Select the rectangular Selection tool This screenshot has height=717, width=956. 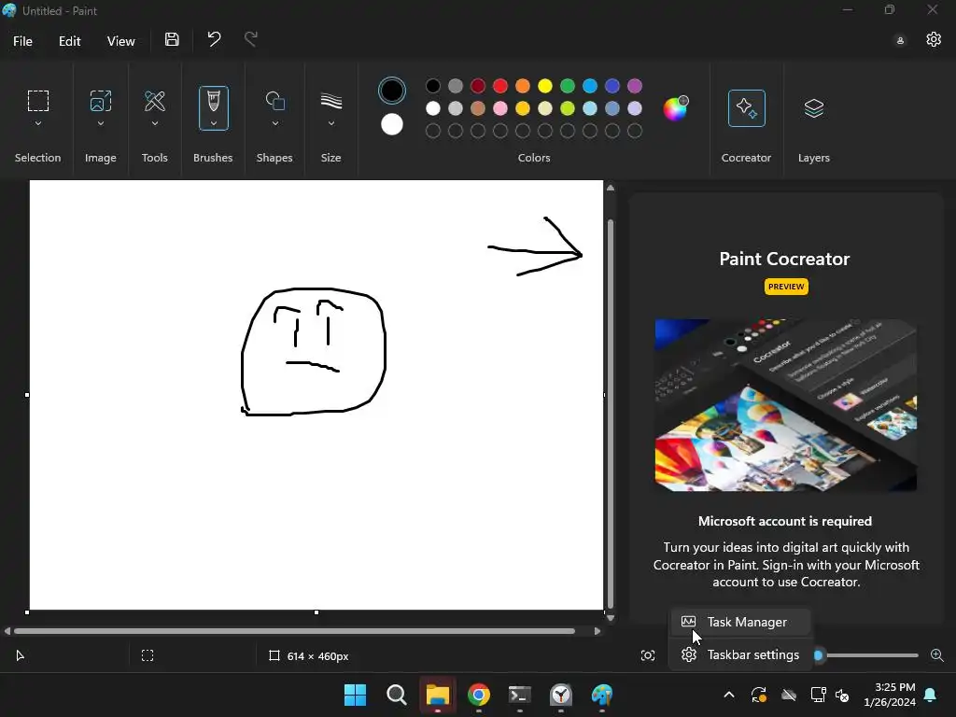tap(37, 101)
